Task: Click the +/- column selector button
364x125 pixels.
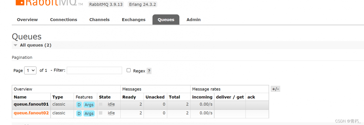Action: pyautogui.click(x=276, y=89)
